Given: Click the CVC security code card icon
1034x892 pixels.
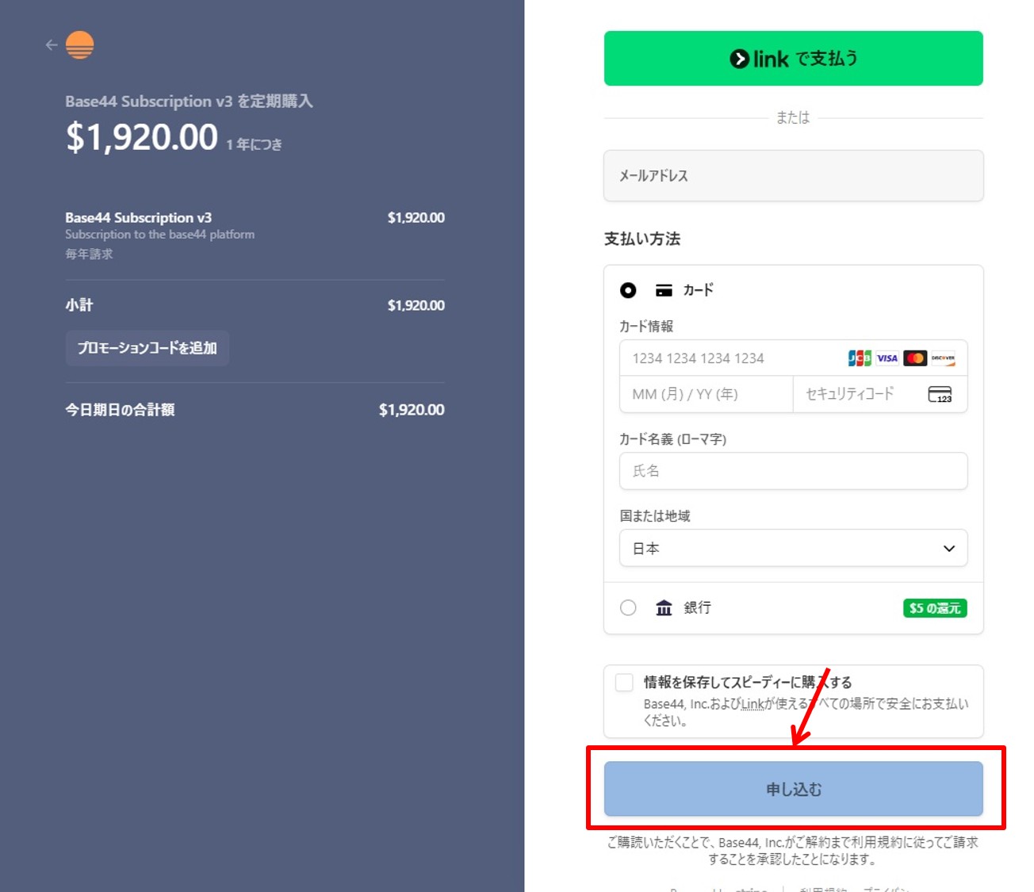Looking at the screenshot, I should 940,394.
